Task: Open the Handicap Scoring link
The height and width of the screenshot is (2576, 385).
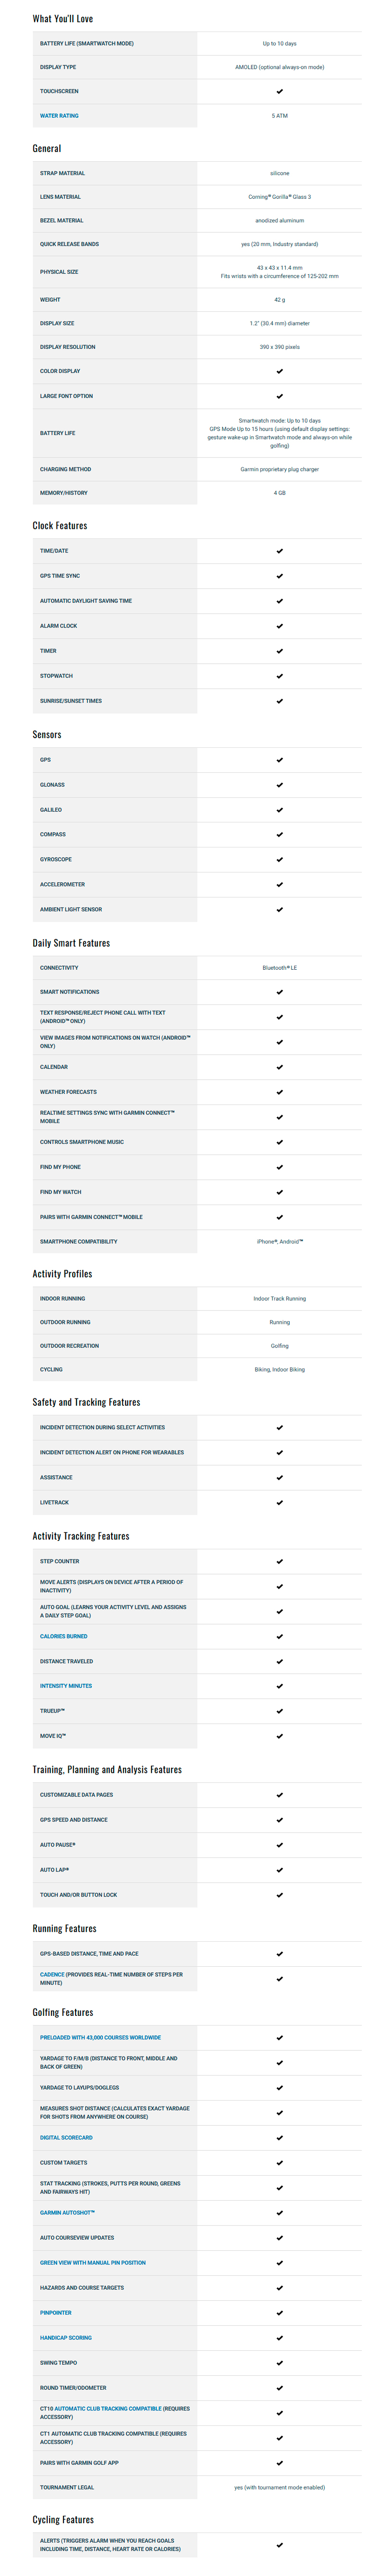Action: coord(66,2338)
